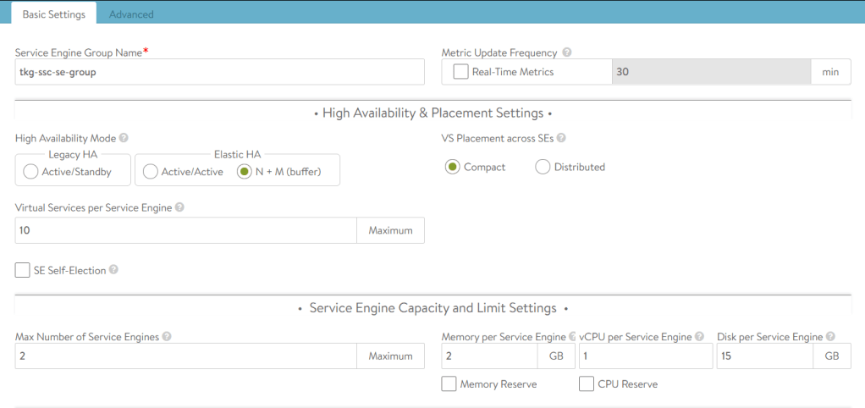Screen dimensions: 865x408
Task: Focus the Virtual Services per Service Engine input
Action: 185,230
